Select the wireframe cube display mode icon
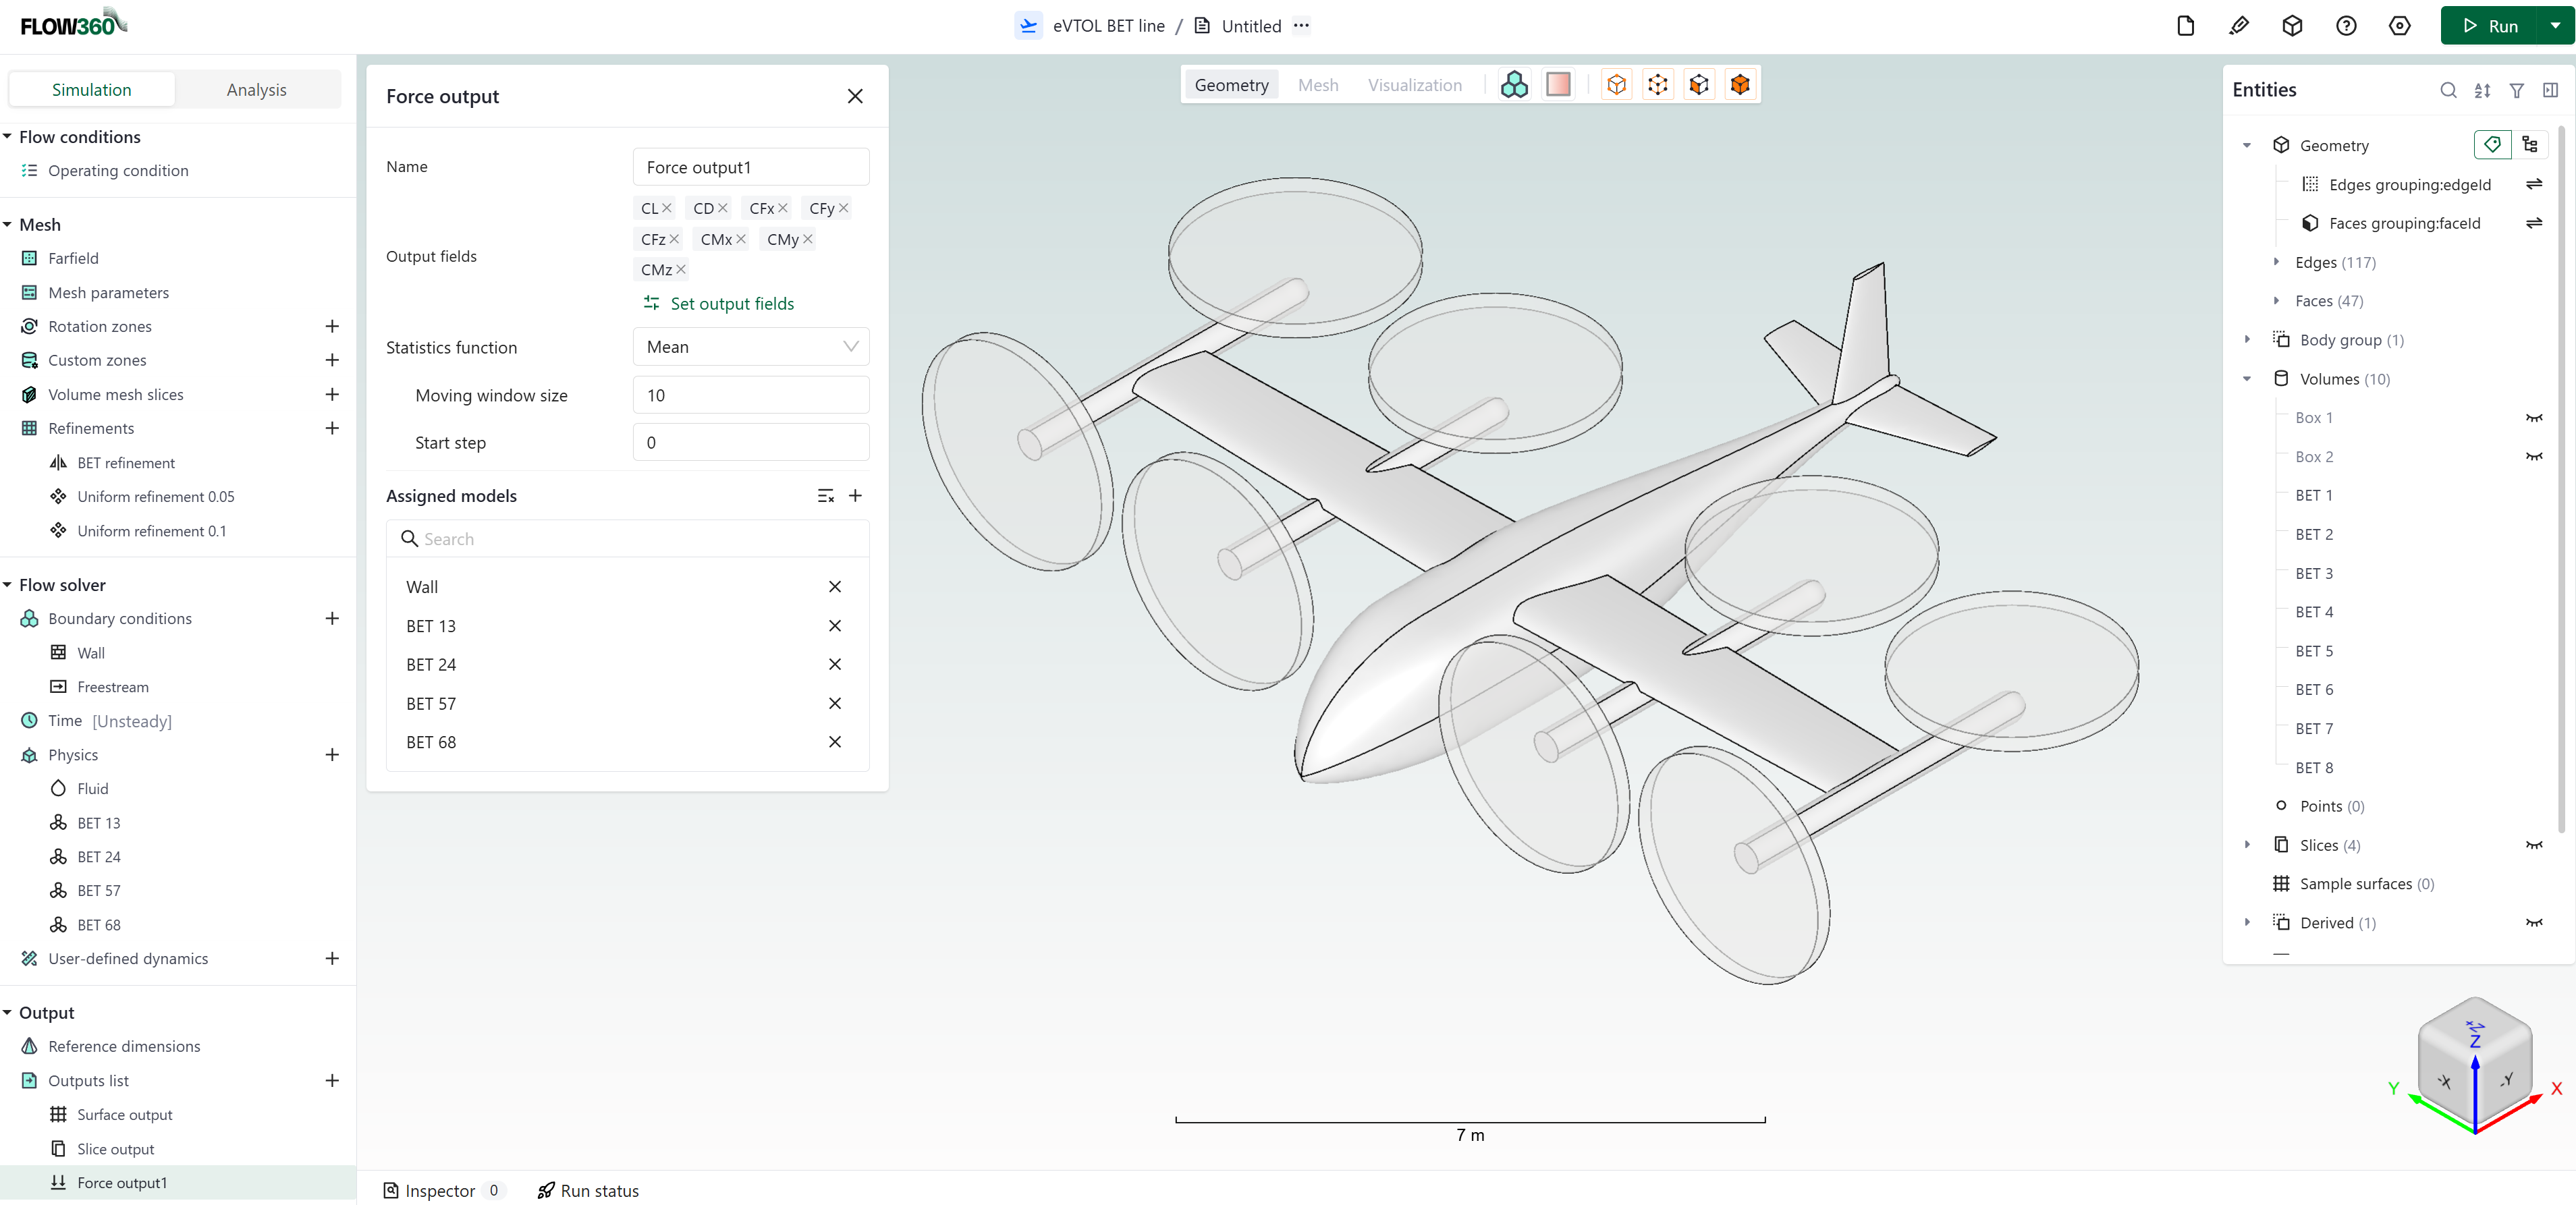 coord(1657,84)
